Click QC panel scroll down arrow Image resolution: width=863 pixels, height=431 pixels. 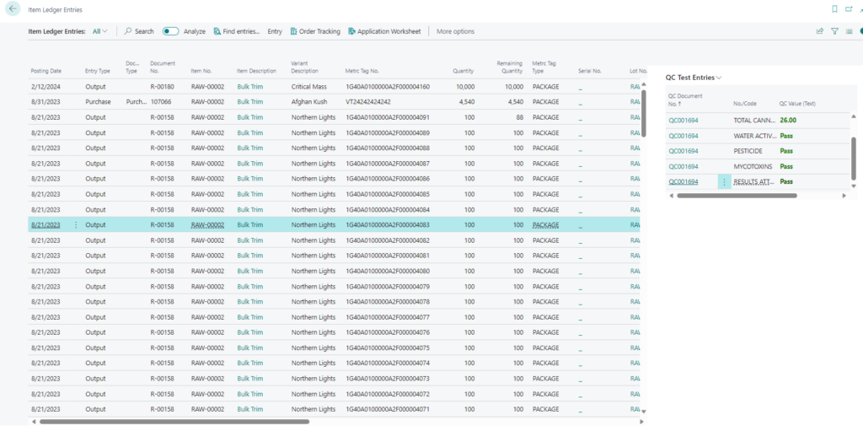[854, 186]
